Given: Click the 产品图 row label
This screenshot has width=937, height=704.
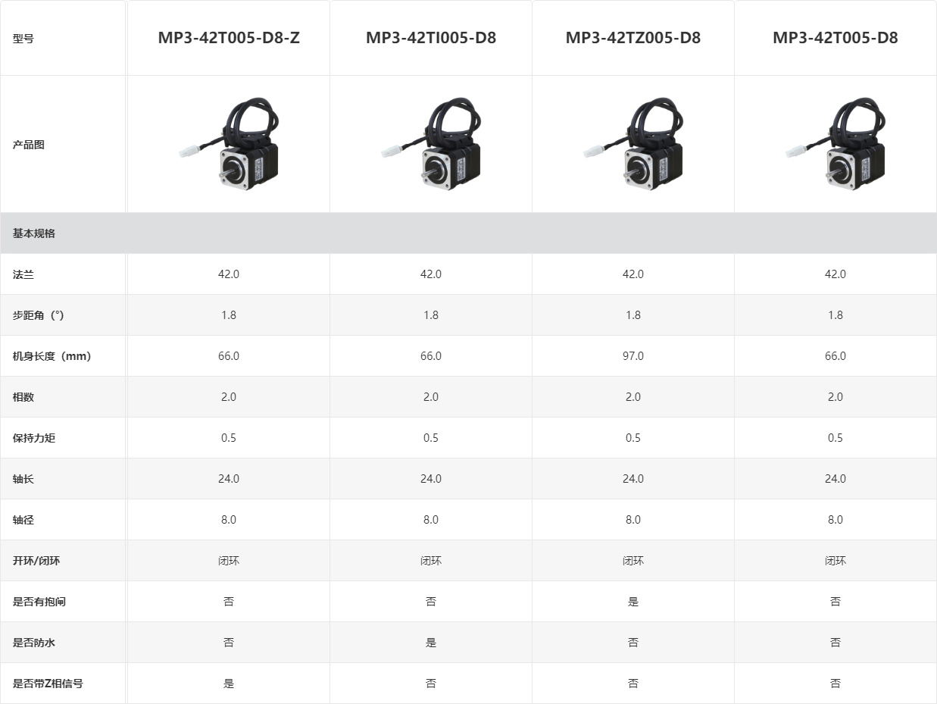Looking at the screenshot, I should (29, 145).
